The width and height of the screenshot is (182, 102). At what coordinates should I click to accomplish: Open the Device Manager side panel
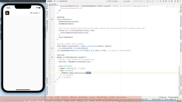coord(181,35)
